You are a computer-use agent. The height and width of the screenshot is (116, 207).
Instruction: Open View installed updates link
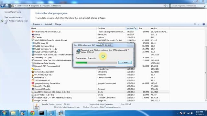(x=13, y=17)
